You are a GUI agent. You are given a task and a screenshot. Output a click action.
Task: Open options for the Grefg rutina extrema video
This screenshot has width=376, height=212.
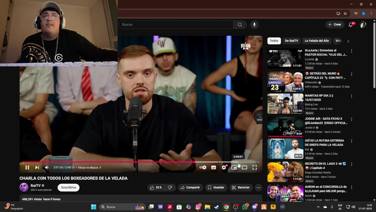click(351, 141)
